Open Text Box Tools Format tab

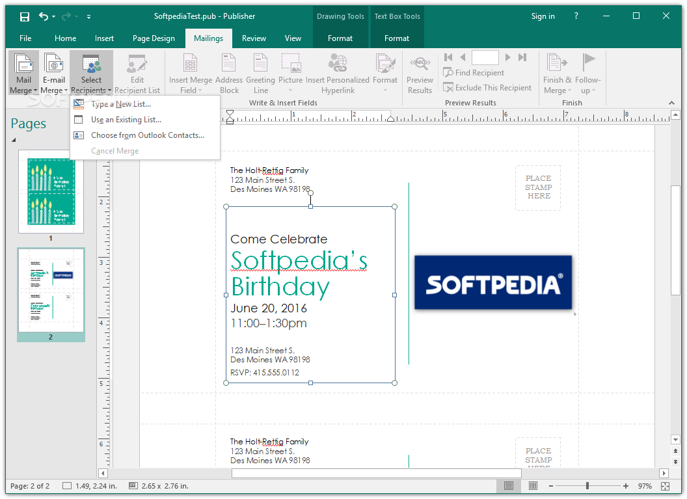(x=397, y=38)
